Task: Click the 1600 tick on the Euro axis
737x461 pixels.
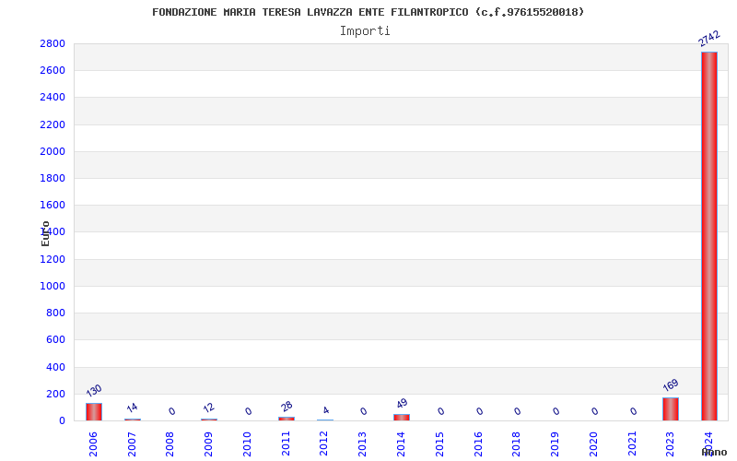Action: (x=53, y=205)
